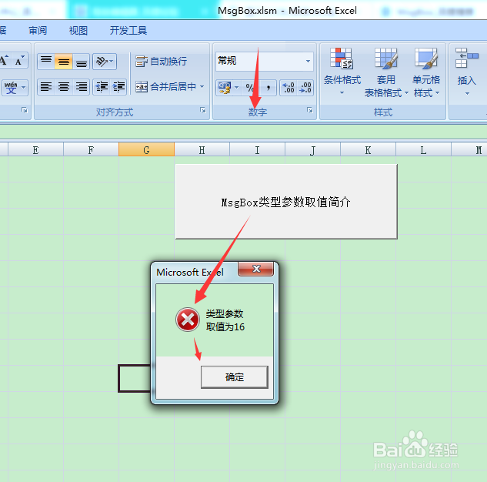Viewport: 487px width, 482px height.
Task: Switch to the Review (审阅) tab
Action: tap(38, 31)
